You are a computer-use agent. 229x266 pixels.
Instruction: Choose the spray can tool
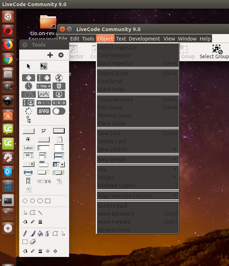pos(47,233)
